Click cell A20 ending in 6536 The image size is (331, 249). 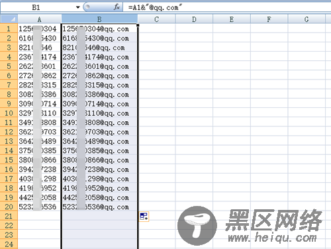tap(39, 207)
